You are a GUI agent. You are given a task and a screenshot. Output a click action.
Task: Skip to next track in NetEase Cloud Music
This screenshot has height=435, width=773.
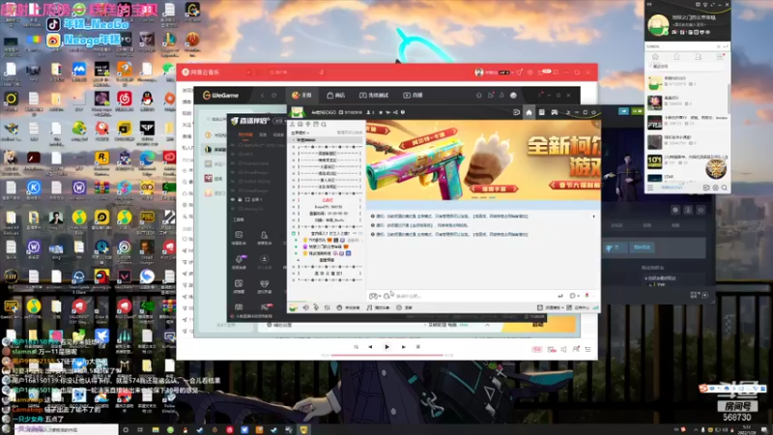[403, 347]
